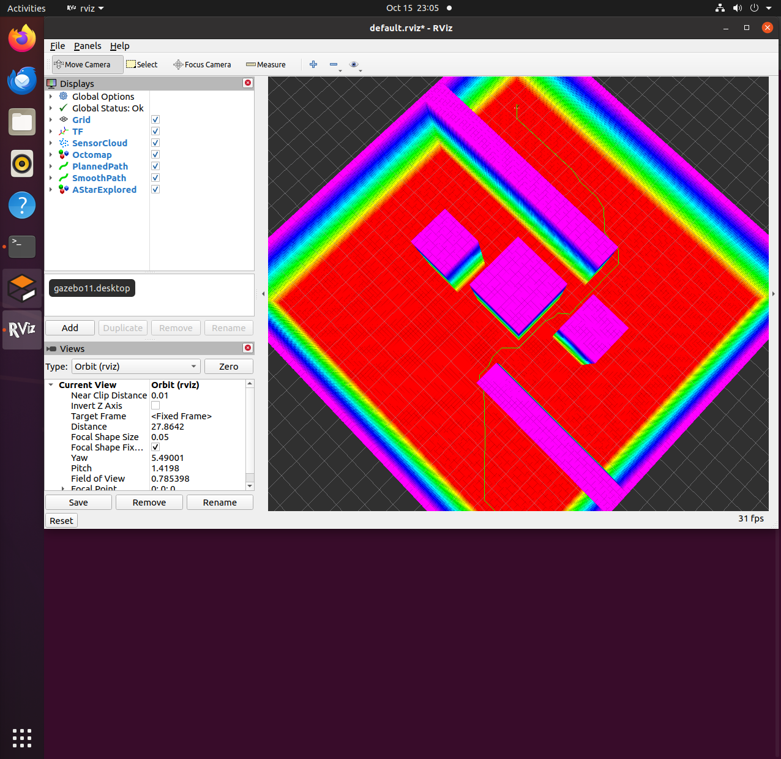
Task: Expand the SensorCloud display tree item
Action: tap(51, 143)
